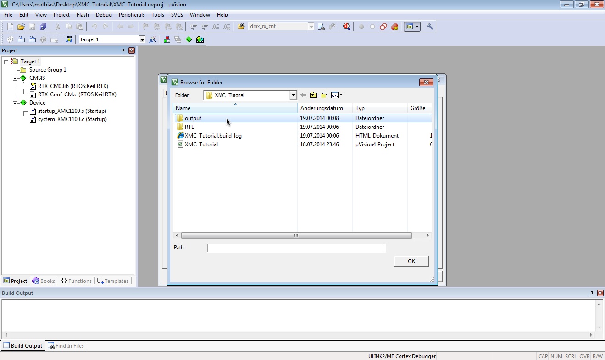This screenshot has width=605, height=360.
Task: Click the Path input field
Action: click(x=296, y=248)
